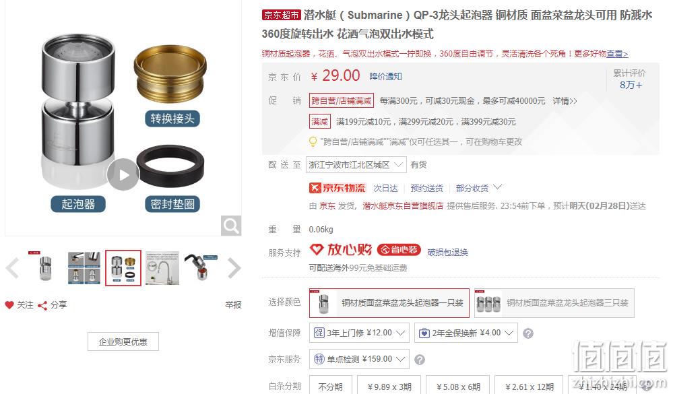This screenshot has height=394, width=673.
Task: Open help icon next to 单点检测 service
Action: [x=420, y=360]
